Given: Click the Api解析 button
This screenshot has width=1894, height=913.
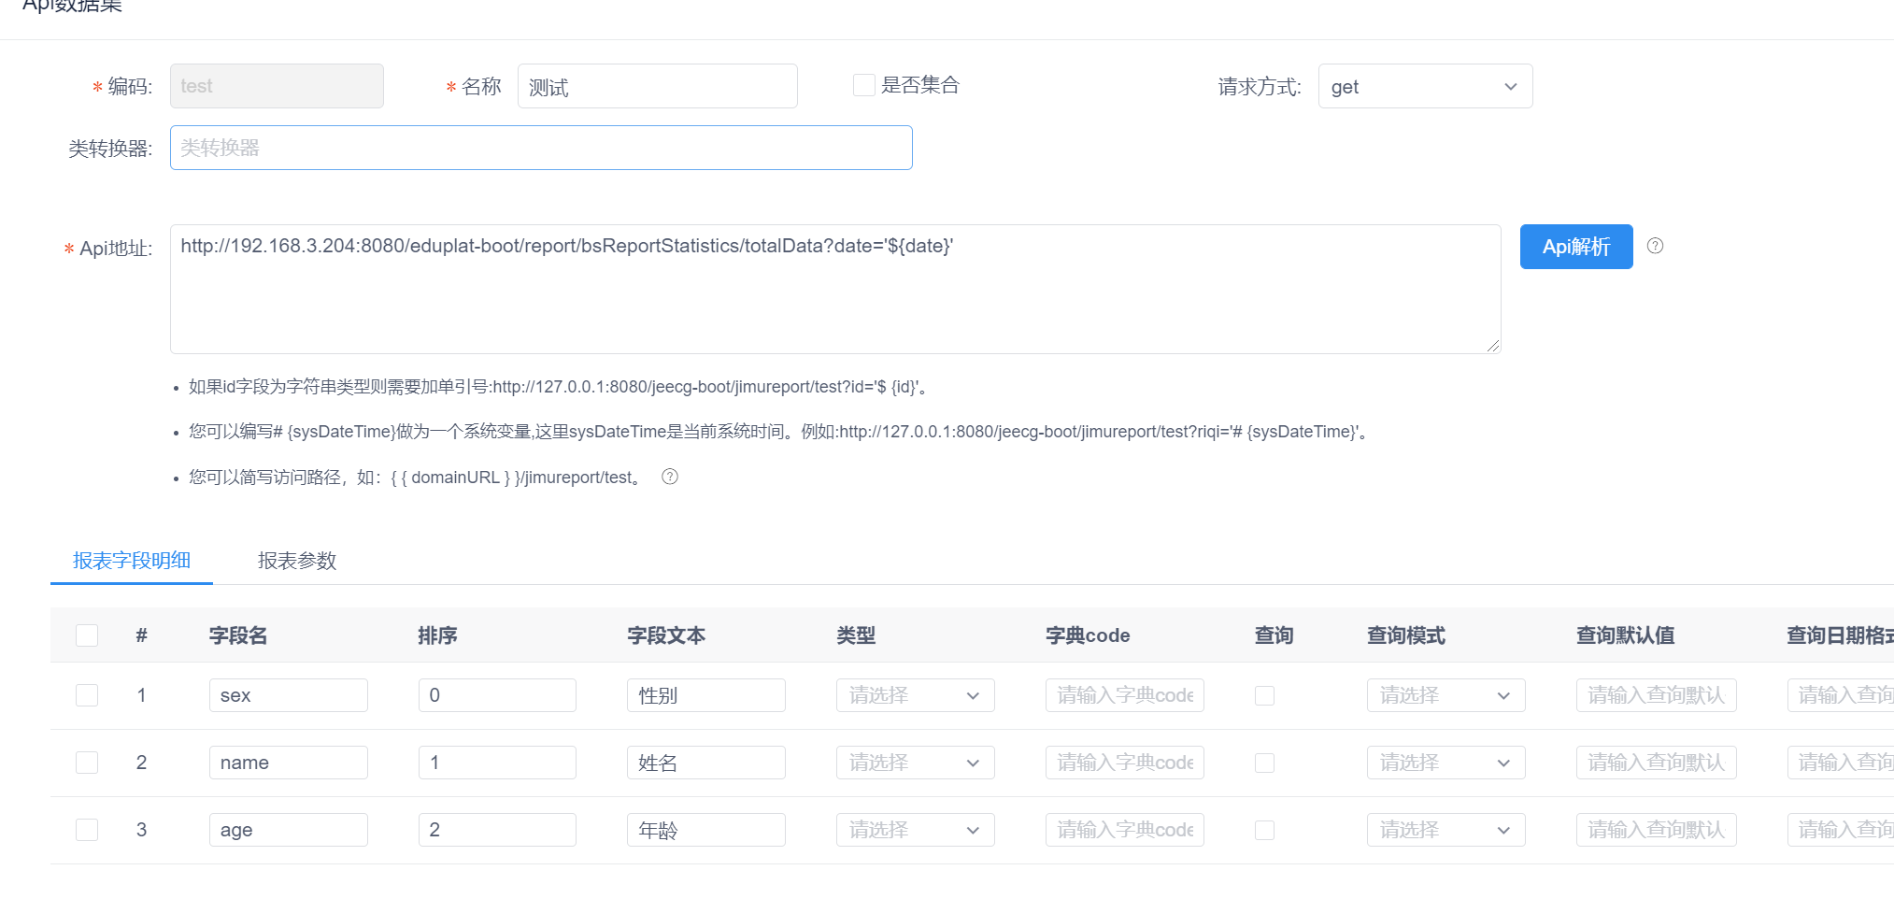Looking at the screenshot, I should coord(1575,246).
